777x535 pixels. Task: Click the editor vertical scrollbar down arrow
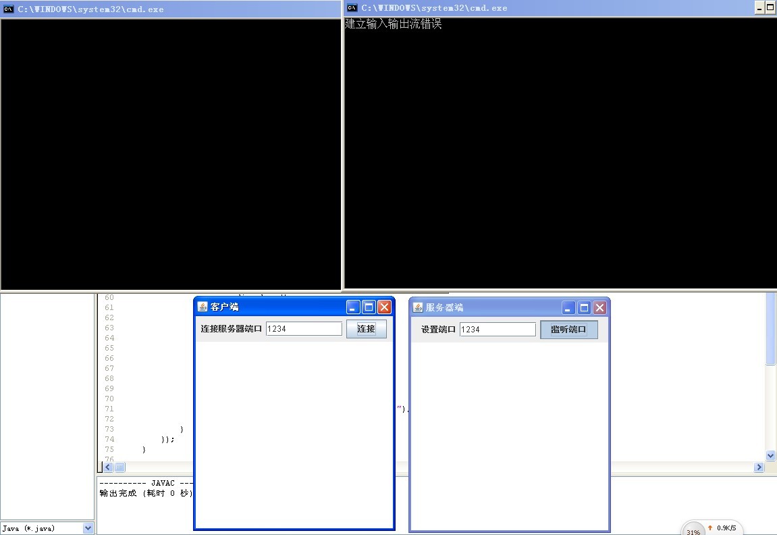pos(770,456)
